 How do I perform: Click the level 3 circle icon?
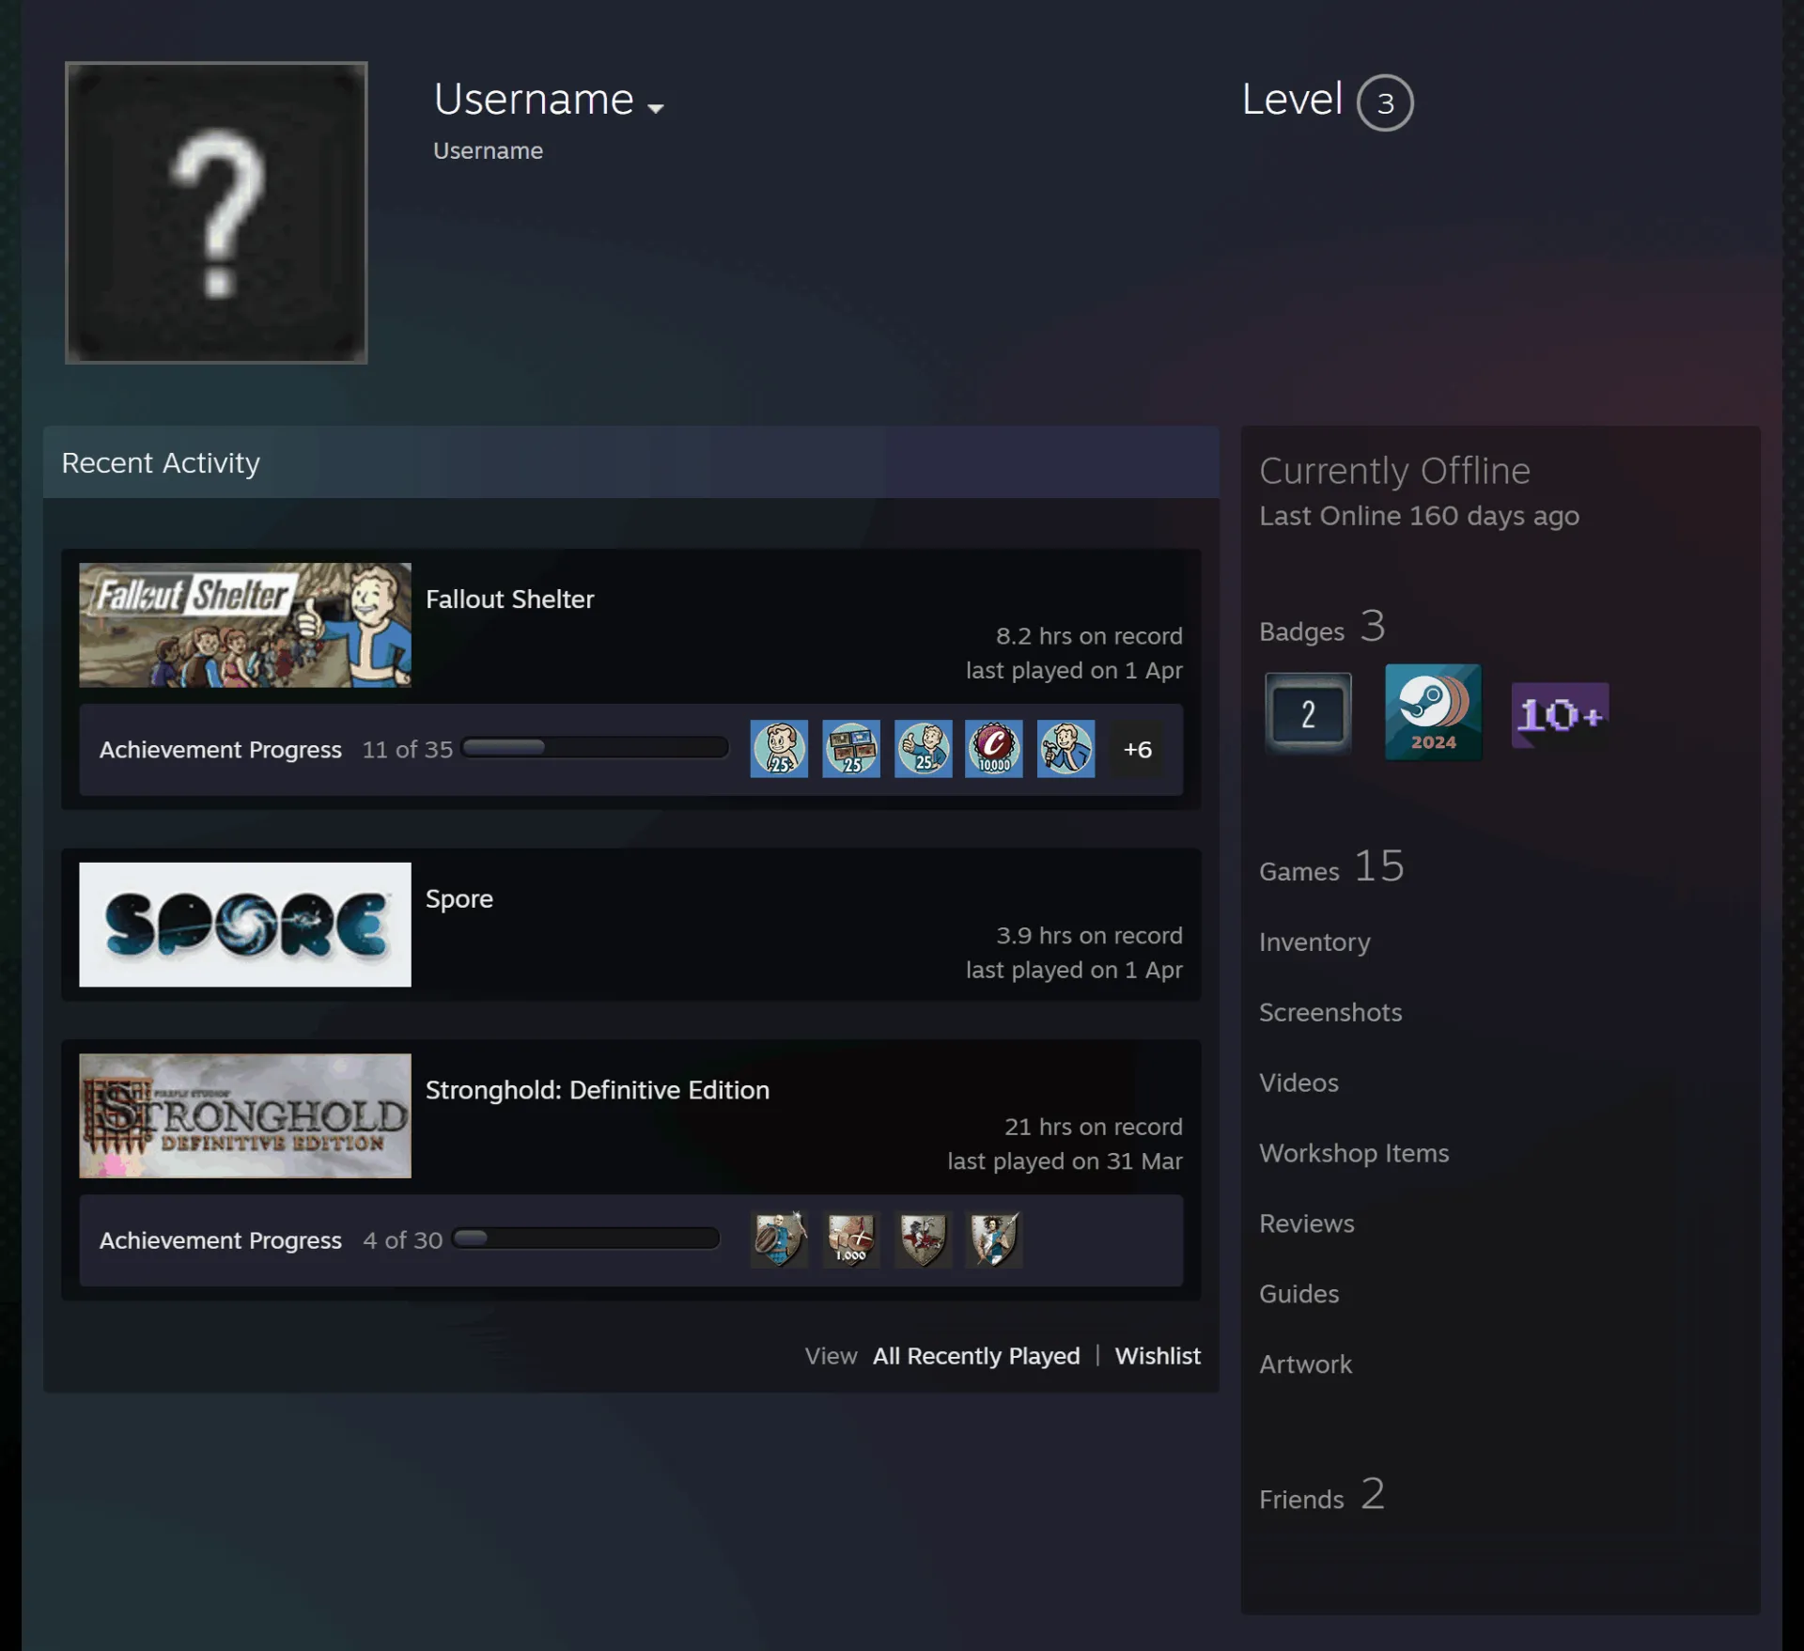click(1385, 102)
